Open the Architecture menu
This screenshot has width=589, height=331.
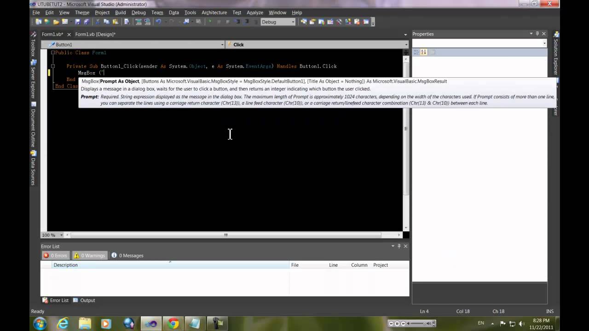[x=214, y=12]
